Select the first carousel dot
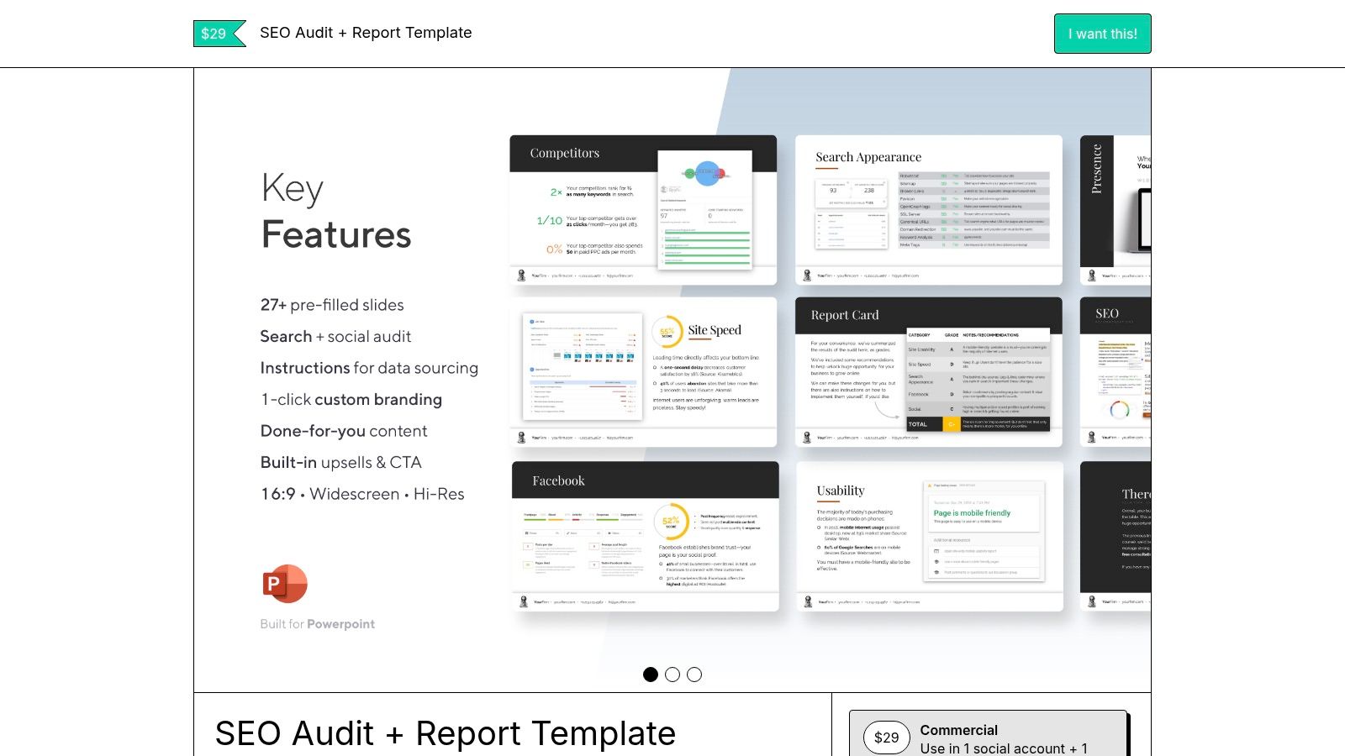Image resolution: width=1345 pixels, height=756 pixels. (650, 675)
